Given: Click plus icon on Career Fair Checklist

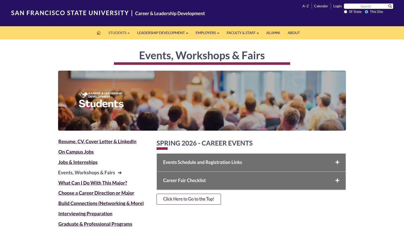Looking at the screenshot, I should pos(337,181).
